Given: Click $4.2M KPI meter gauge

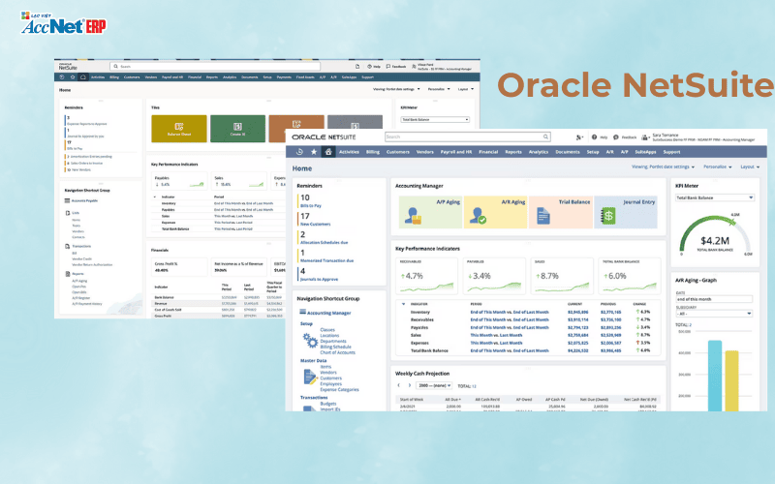Looking at the screenshot, I should pyautogui.click(x=715, y=235).
